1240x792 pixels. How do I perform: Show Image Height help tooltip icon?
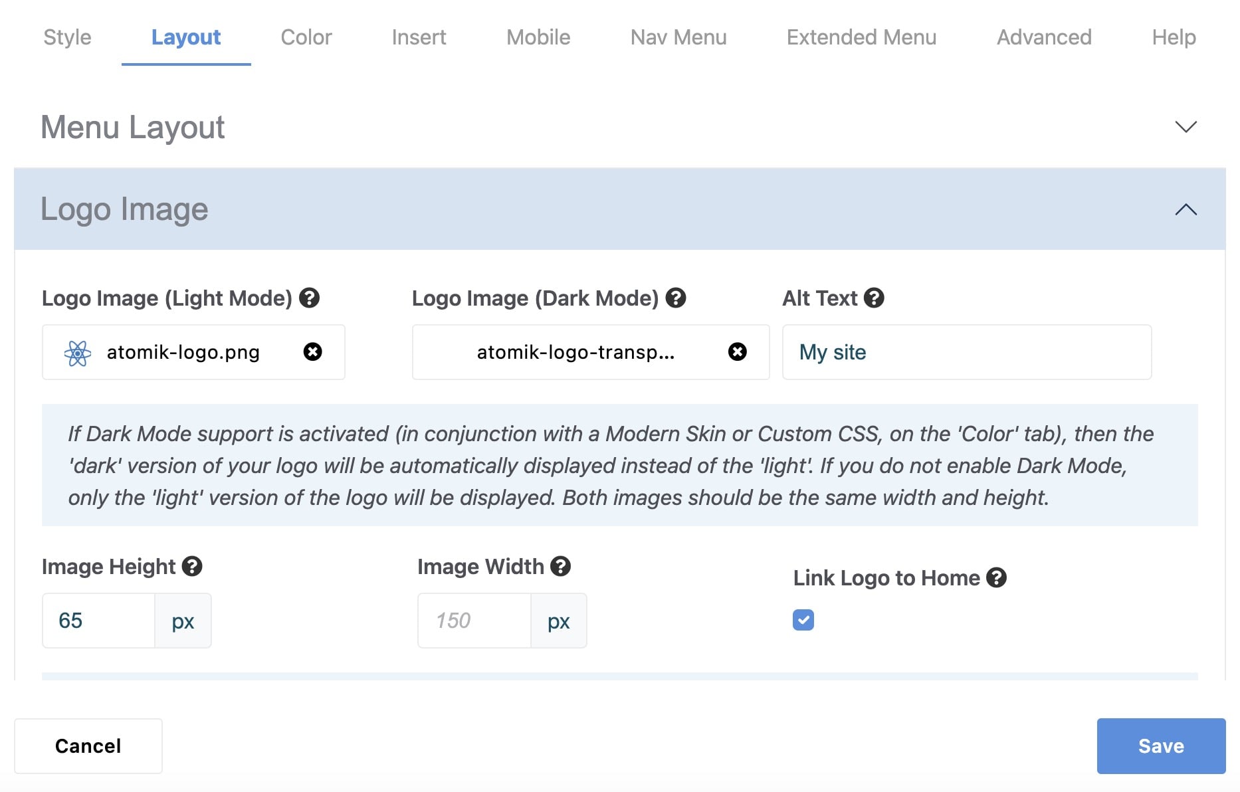pyautogui.click(x=192, y=566)
